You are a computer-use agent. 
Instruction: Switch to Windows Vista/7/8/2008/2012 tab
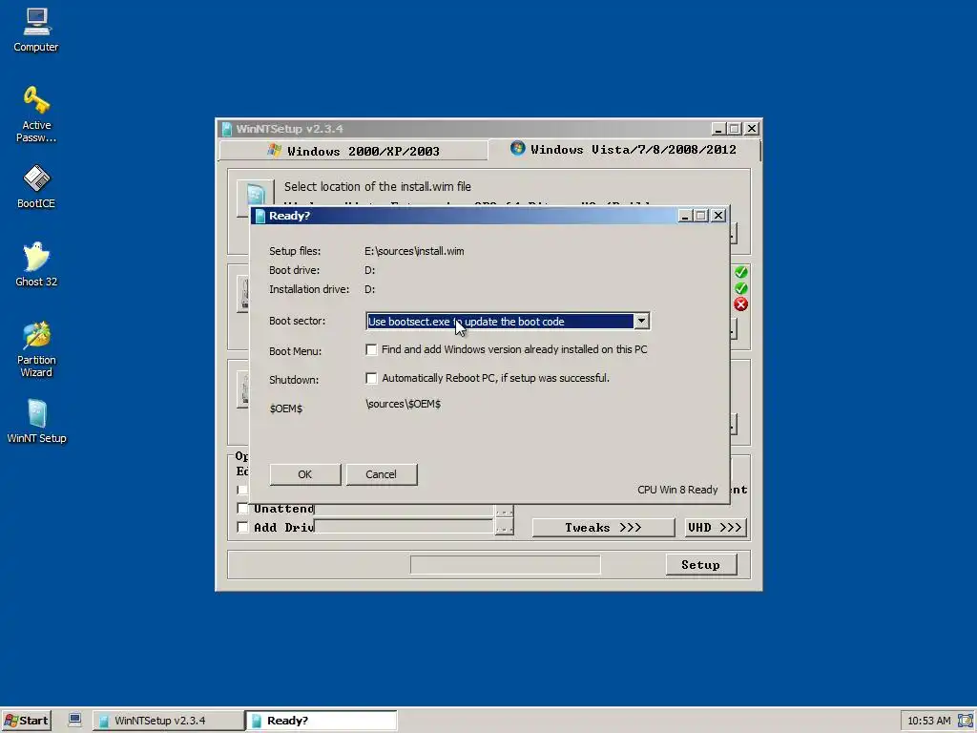pyautogui.click(x=624, y=150)
